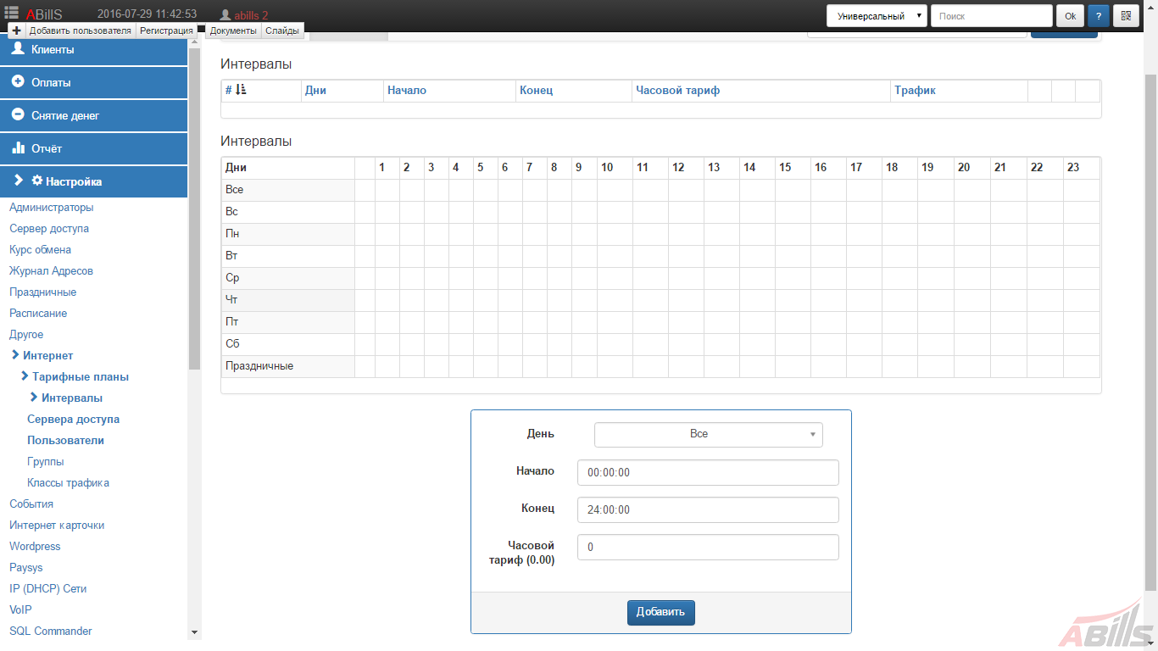Open help with the question mark button

(x=1099, y=16)
